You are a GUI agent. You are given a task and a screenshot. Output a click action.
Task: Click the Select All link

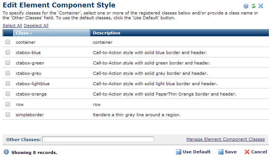pos(12,26)
